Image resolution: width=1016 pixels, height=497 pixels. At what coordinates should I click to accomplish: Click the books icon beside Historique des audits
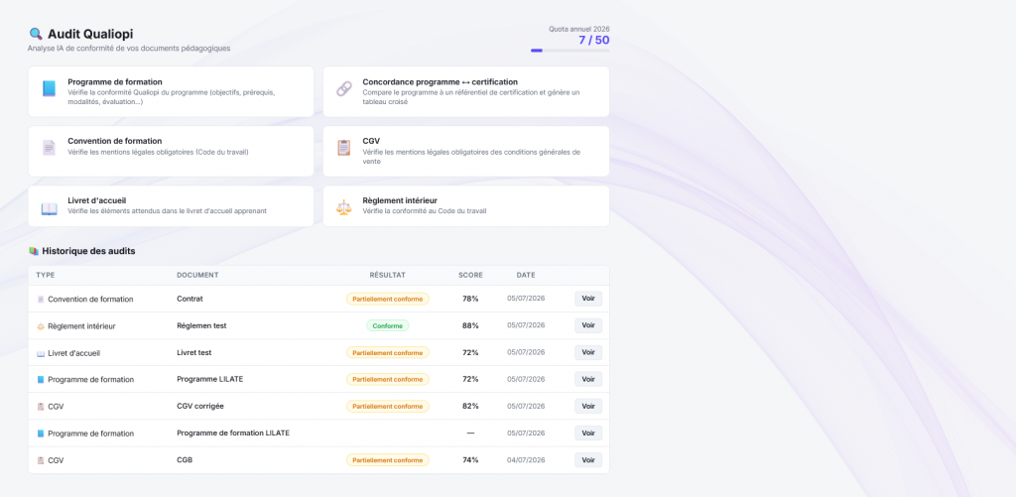(x=34, y=251)
